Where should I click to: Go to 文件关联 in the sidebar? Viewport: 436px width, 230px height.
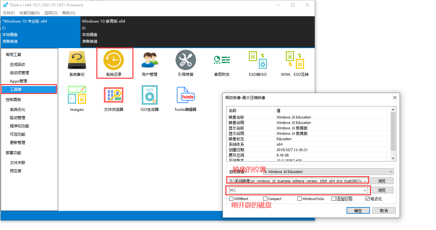(x=18, y=162)
